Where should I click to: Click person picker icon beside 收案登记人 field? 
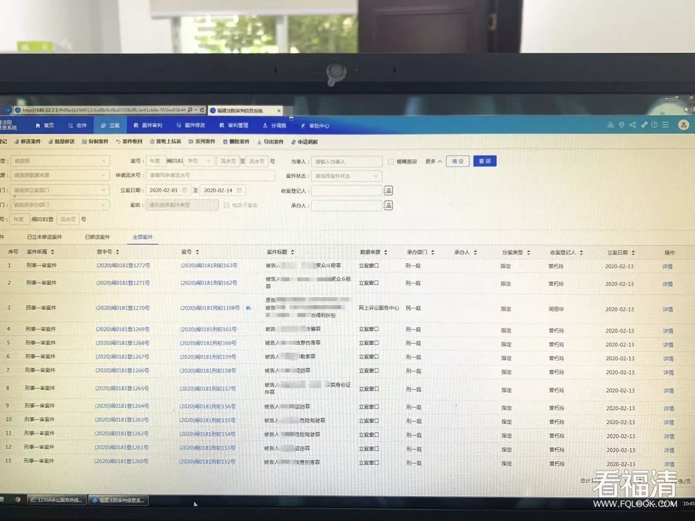(x=388, y=190)
